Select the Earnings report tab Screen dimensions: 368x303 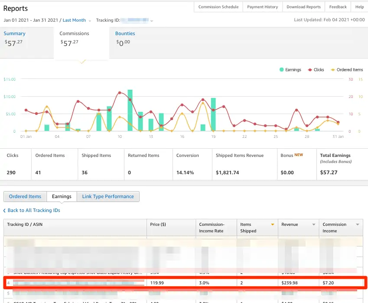coord(62,196)
